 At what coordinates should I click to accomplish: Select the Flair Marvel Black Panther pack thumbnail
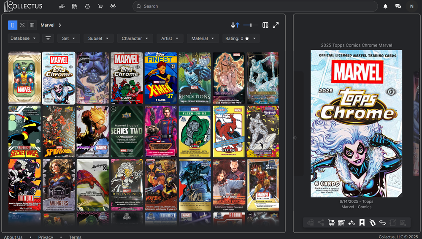pyautogui.click(x=195, y=185)
